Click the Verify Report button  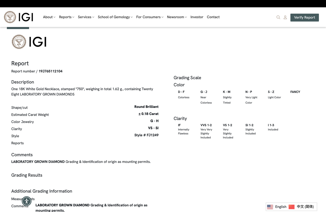tap(305, 17)
